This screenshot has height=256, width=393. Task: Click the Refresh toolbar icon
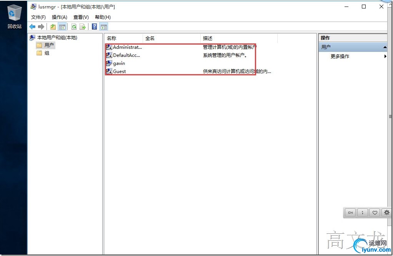74,27
